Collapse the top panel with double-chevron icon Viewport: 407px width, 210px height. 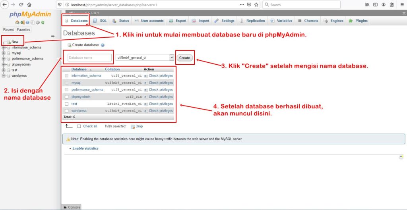pos(403,13)
